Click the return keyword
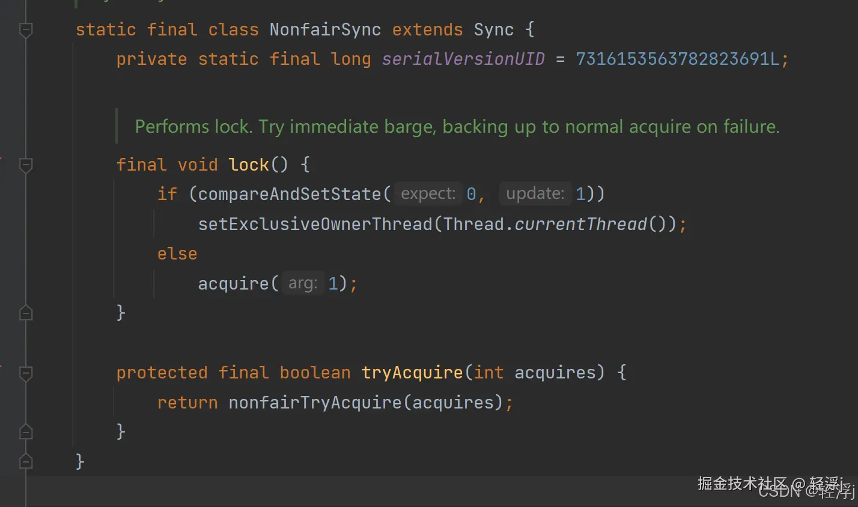858x507 pixels. (x=187, y=402)
